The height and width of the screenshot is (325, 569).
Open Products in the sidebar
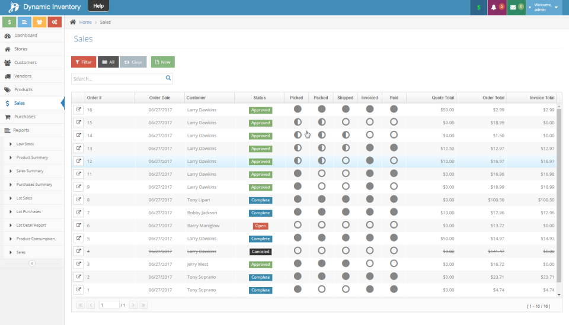(32, 89)
